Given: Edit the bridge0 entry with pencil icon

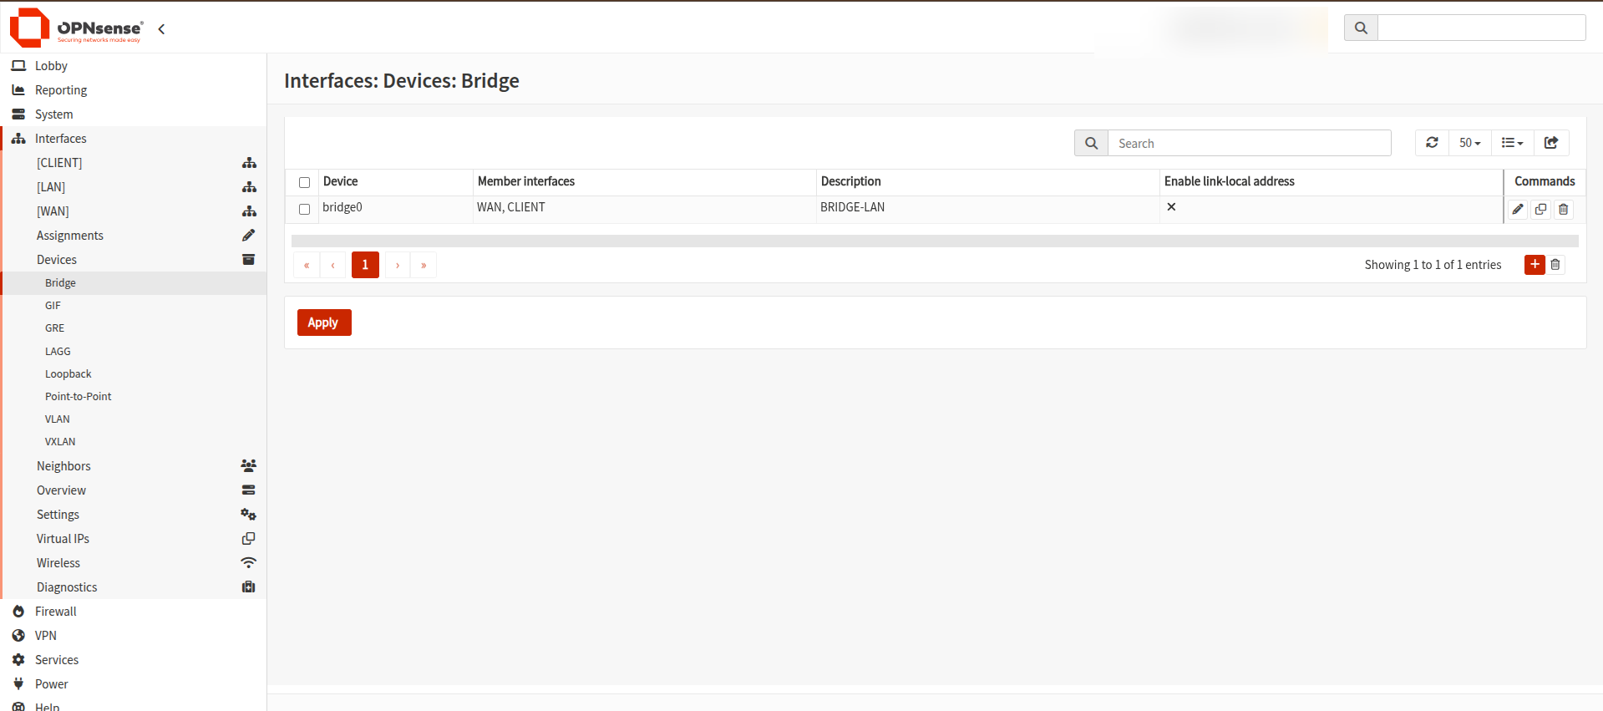Looking at the screenshot, I should click(1518, 209).
